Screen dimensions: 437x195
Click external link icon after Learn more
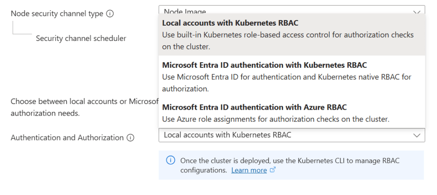[273, 170]
